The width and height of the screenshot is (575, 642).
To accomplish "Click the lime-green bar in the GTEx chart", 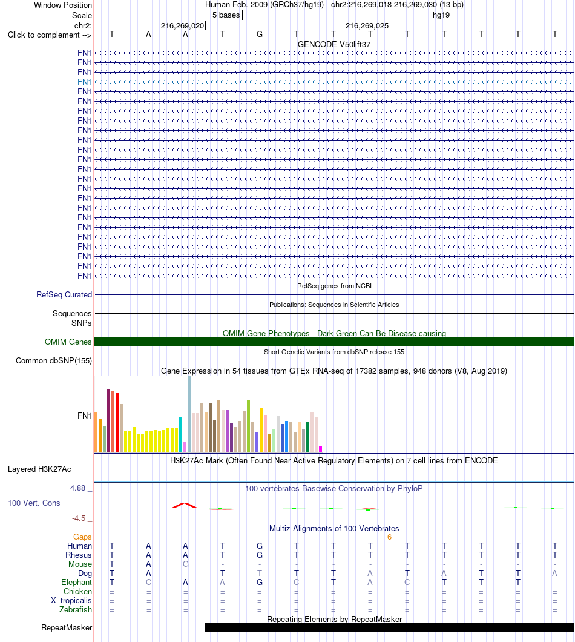I will pyautogui.click(x=248, y=426).
